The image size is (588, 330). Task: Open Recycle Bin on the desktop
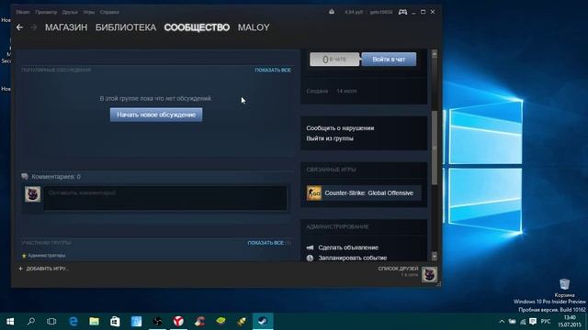[x=564, y=288]
